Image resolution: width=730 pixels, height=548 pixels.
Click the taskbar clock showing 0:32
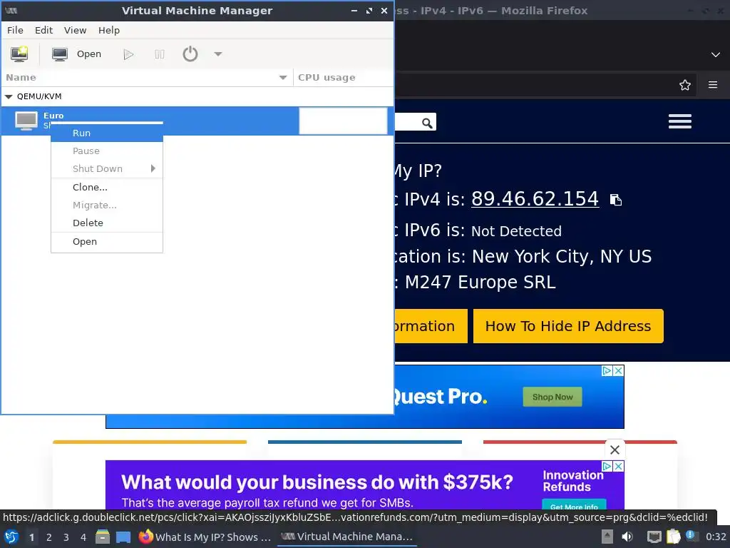click(716, 537)
